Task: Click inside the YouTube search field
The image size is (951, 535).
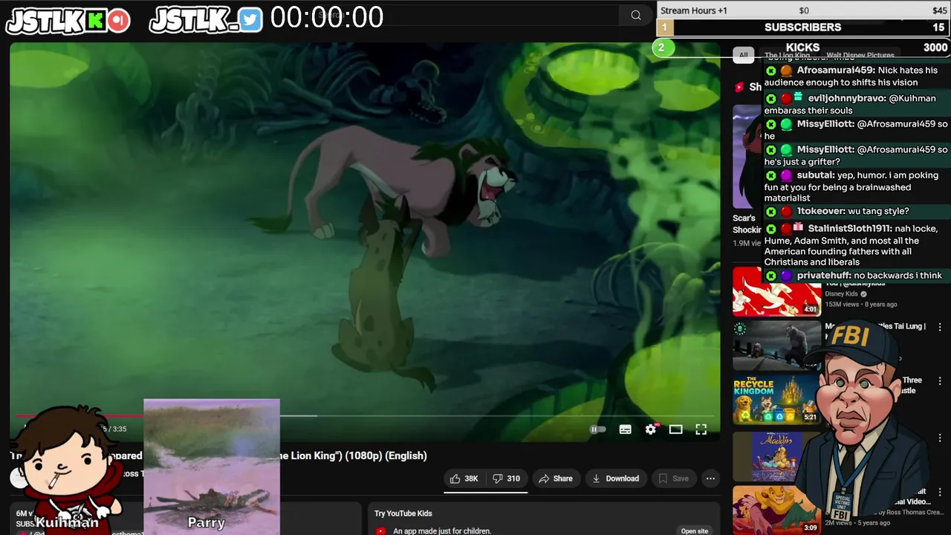Action: pos(464,15)
